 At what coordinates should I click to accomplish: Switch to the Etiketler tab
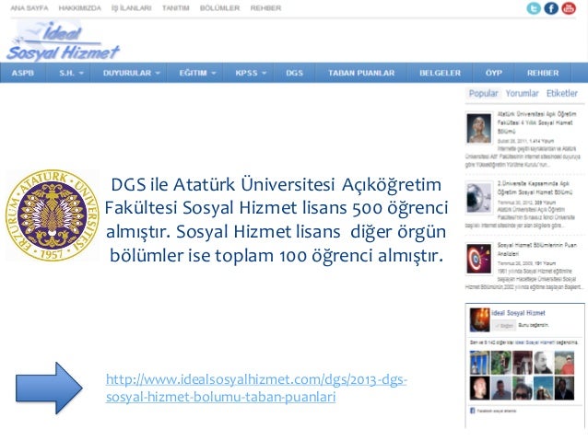click(x=562, y=93)
